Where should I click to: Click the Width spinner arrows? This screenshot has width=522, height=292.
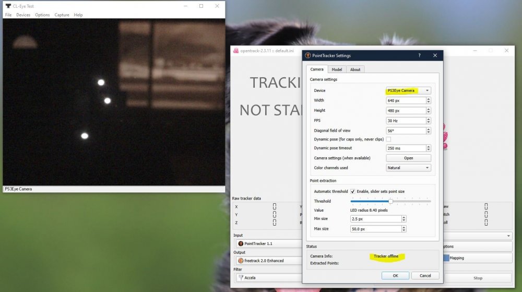tap(429, 100)
